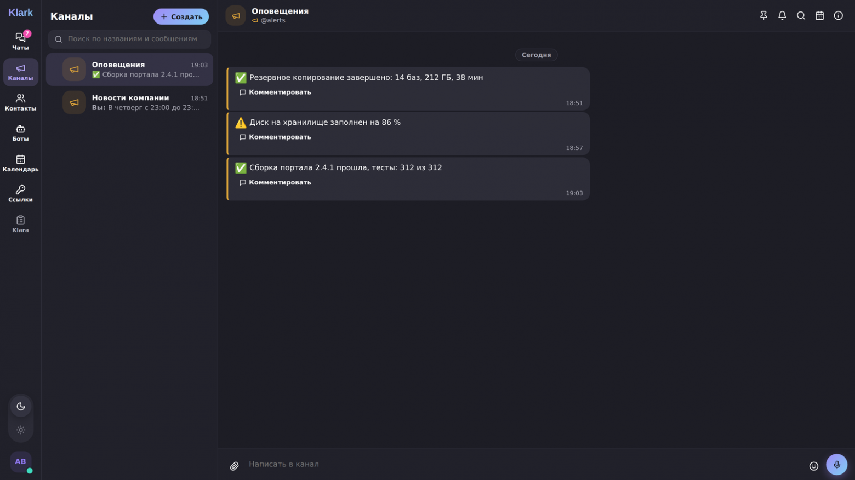The image size is (855, 480).
Task: Open the Channels section in sidebar
Action: [20, 72]
